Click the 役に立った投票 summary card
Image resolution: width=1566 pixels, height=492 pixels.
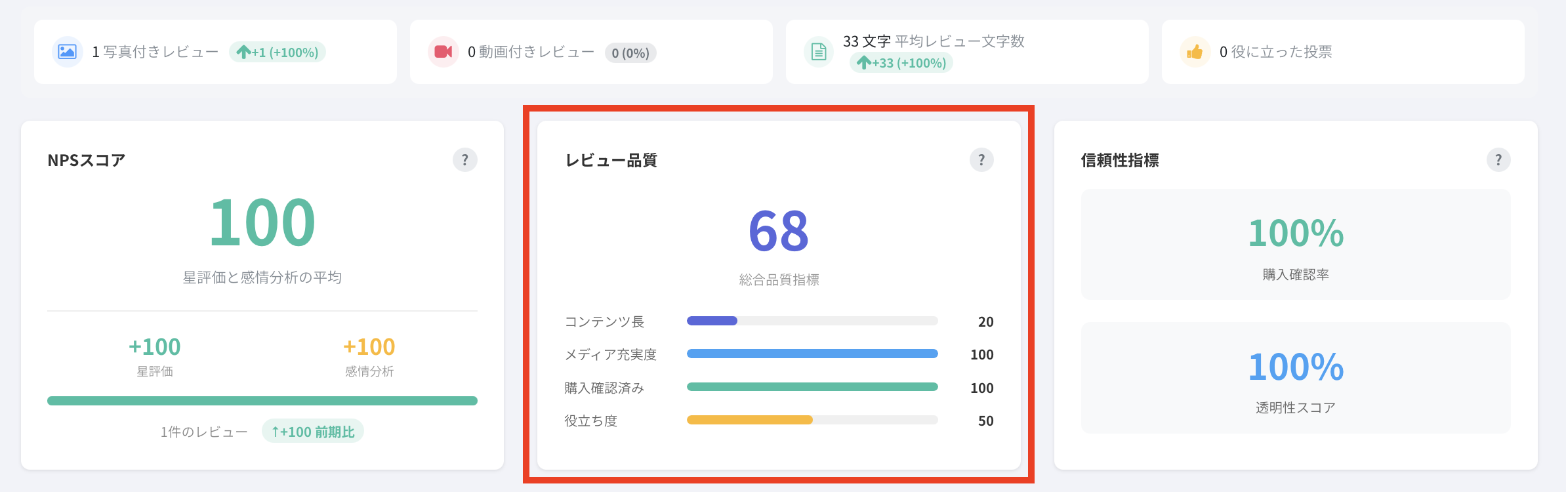(x=1342, y=52)
